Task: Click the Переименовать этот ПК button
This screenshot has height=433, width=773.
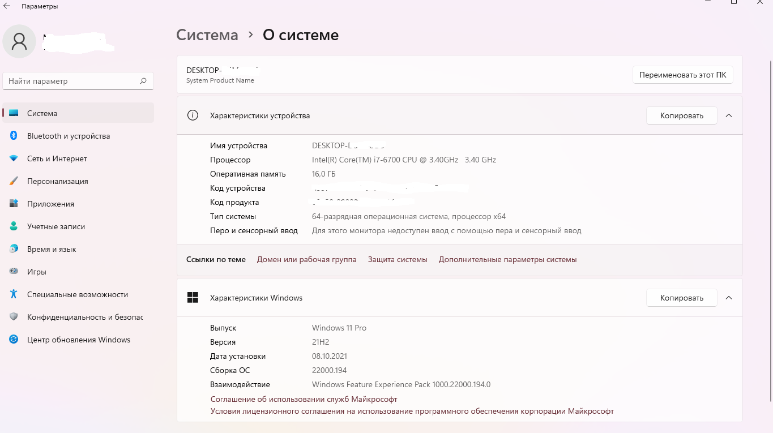Action: [x=682, y=75]
